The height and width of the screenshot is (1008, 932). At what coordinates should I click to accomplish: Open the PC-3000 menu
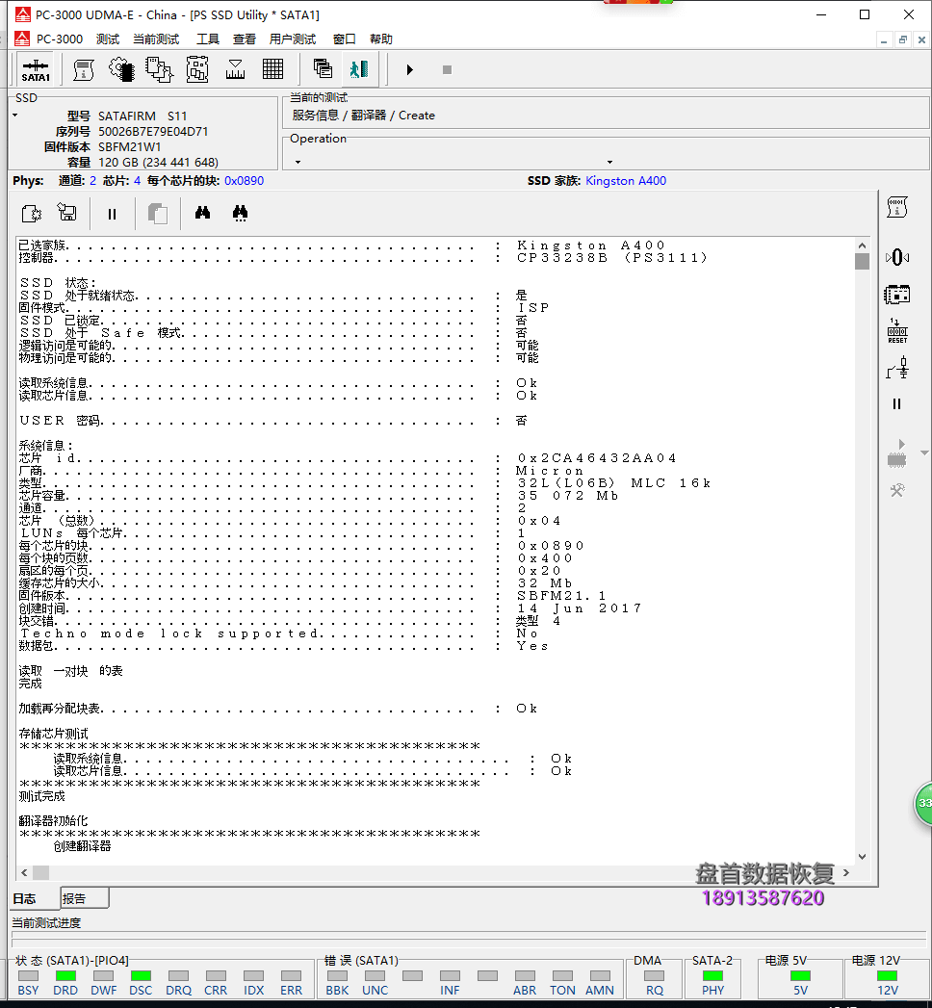click(59, 39)
